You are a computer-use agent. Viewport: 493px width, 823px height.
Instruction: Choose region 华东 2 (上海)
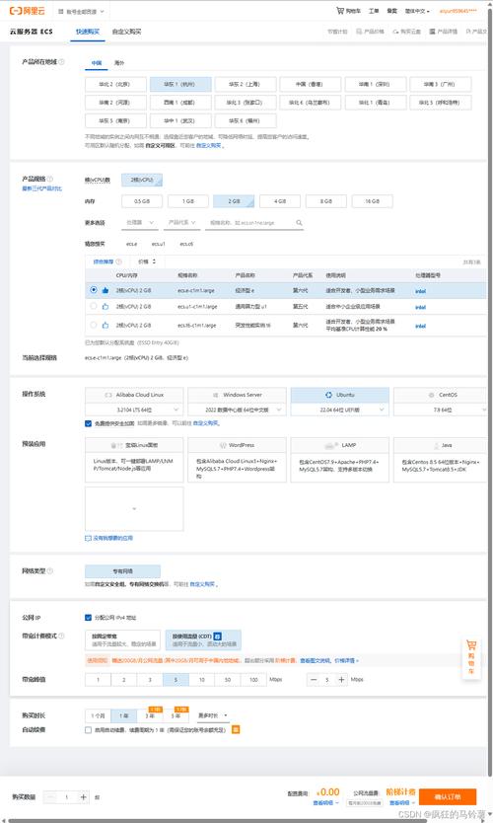click(x=245, y=84)
